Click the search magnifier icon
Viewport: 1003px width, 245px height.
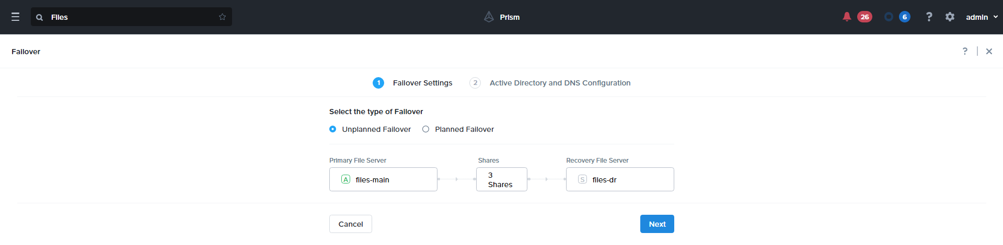click(x=39, y=17)
